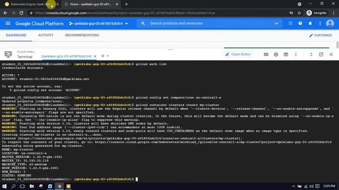339x190 pixels.
Task: Close the Cloud Shell panel
Action: [x=331, y=54]
